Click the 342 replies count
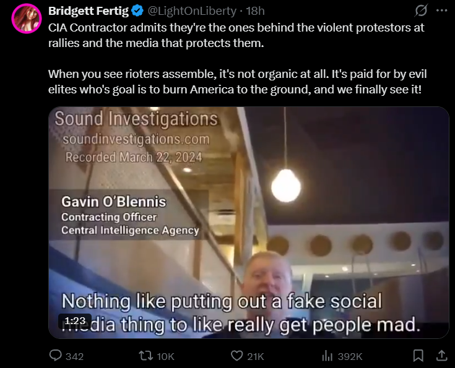 pos(74,356)
